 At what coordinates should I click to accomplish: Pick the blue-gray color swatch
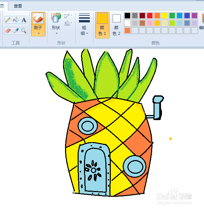[187, 23]
